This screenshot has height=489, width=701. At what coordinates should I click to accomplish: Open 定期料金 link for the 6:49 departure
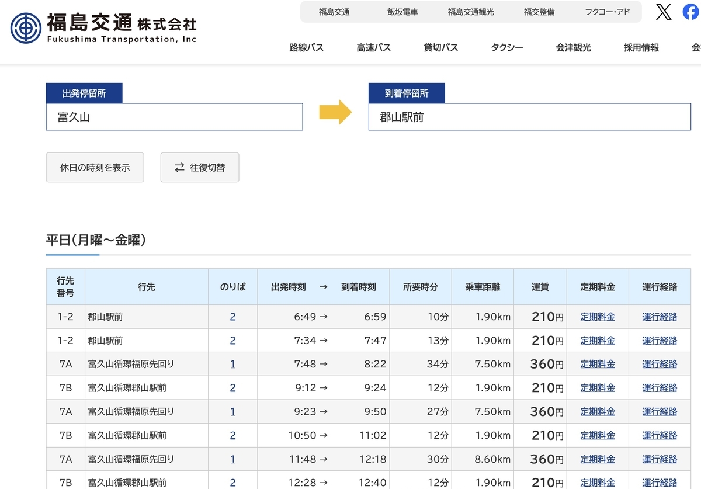point(598,317)
